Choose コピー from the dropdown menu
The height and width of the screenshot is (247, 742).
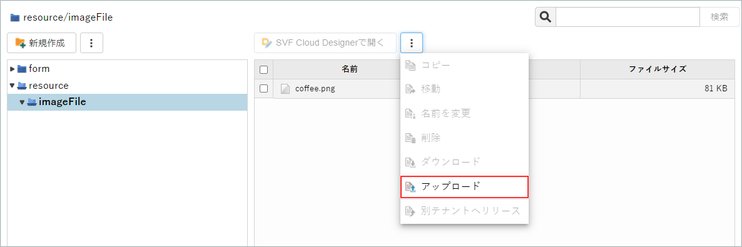coord(464,65)
